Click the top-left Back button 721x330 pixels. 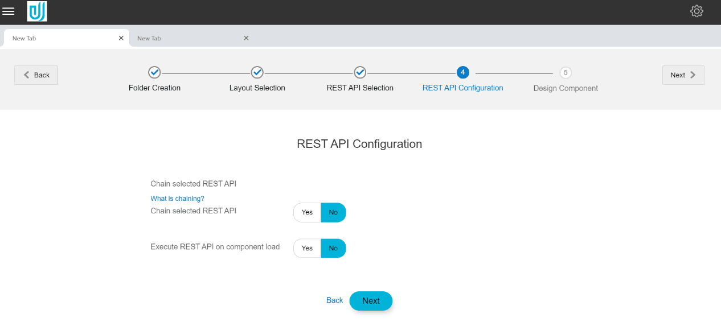point(36,75)
